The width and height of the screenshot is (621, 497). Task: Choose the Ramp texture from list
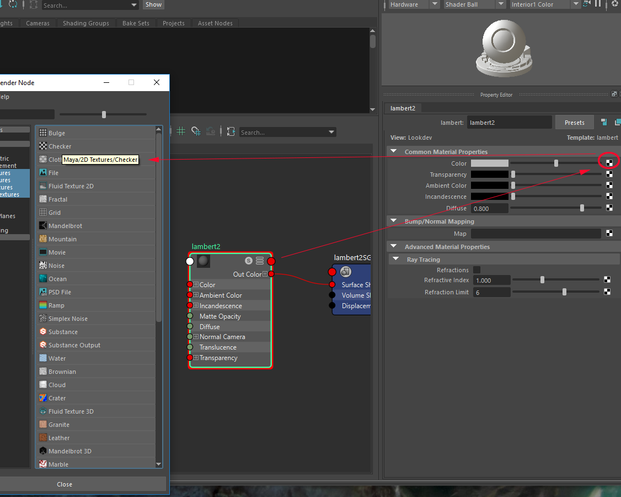[x=56, y=305]
